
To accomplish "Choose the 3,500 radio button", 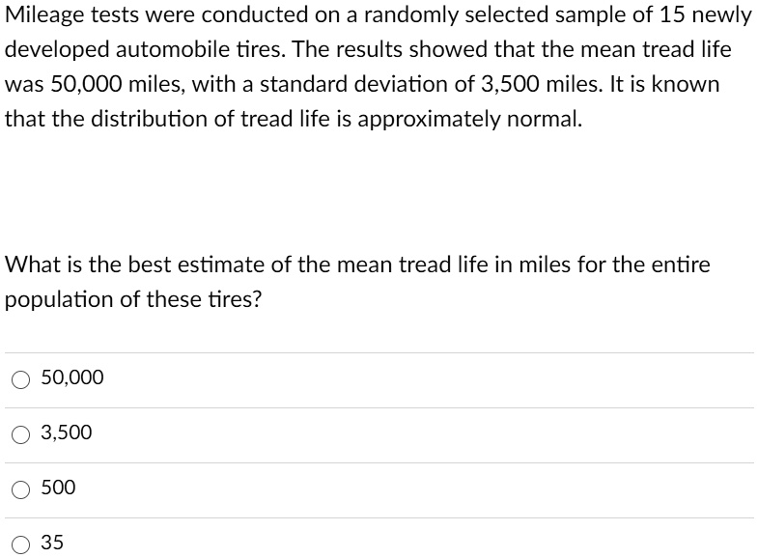I will tap(21, 433).
